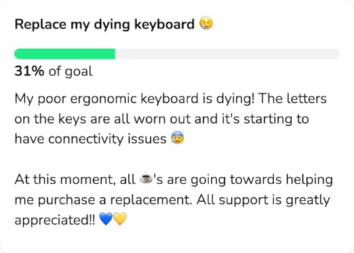
Task: Click the coffee cup emoji
Action: click(146, 179)
